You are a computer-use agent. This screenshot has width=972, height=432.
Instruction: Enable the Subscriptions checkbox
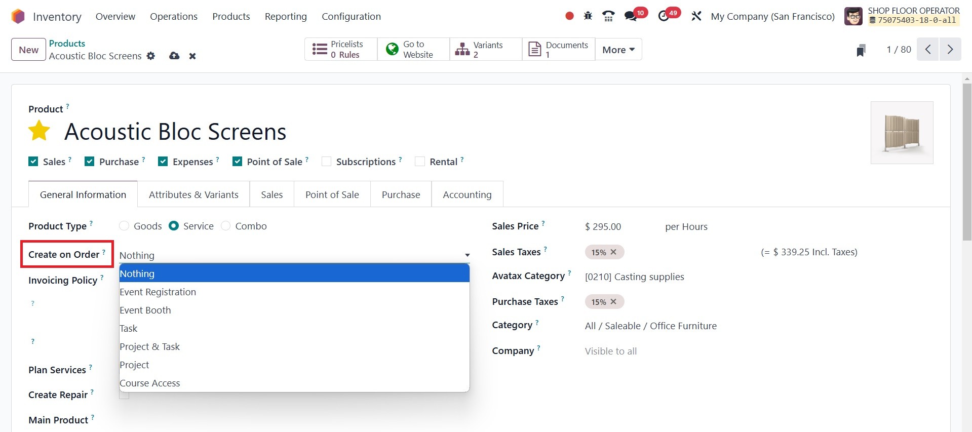tap(327, 162)
